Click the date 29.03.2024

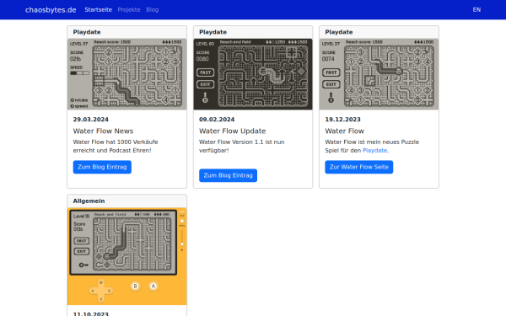91,120
